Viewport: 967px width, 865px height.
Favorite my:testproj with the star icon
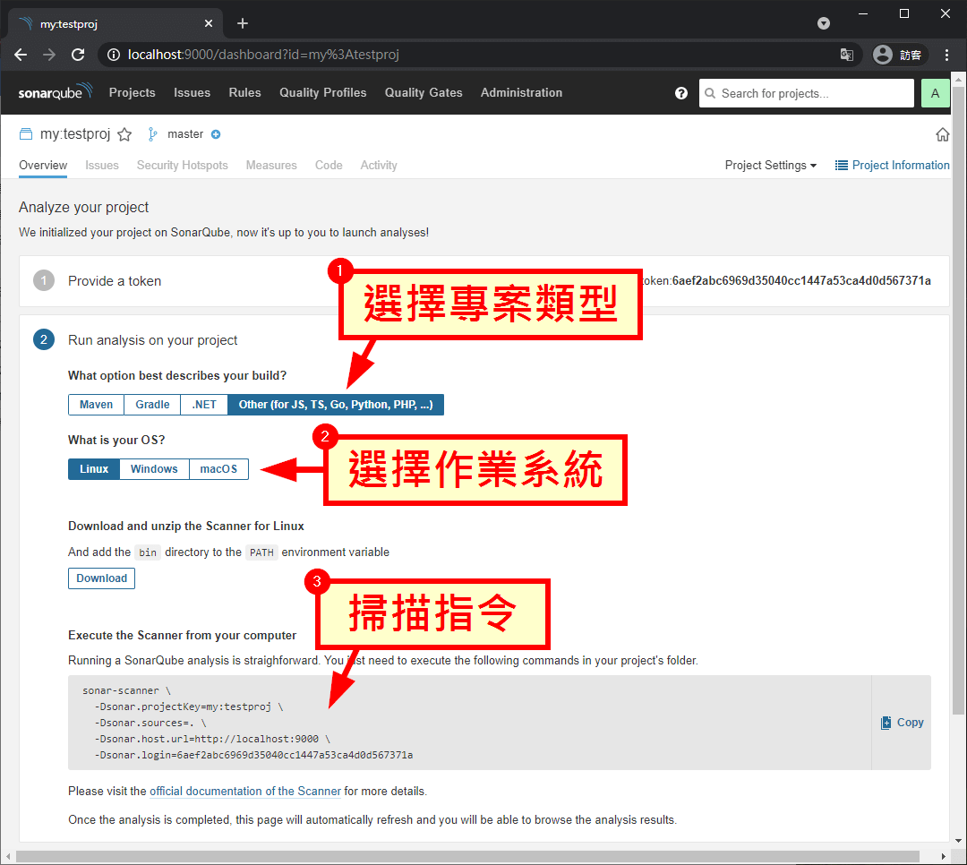pyautogui.click(x=124, y=134)
